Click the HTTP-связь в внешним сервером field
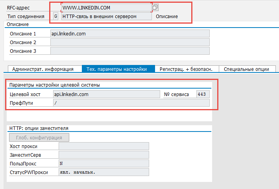Image resolution: width=279 pixels, height=189 pixels. pos(106,17)
